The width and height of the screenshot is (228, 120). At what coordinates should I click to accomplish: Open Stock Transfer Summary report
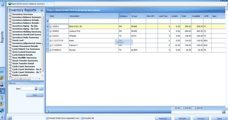25,61
